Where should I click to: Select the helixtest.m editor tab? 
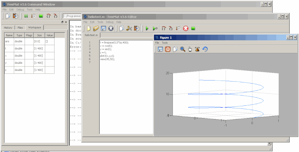tap(91, 35)
